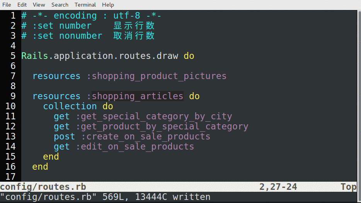Click the encoding utf-8 comment line

91,16
